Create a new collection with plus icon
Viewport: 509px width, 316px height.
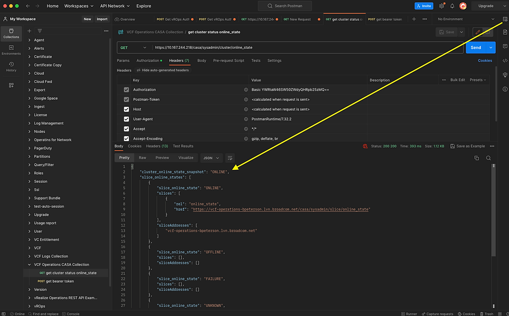pos(29,31)
